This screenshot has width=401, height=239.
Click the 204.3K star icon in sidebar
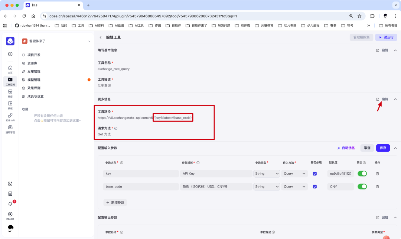tap(10, 215)
